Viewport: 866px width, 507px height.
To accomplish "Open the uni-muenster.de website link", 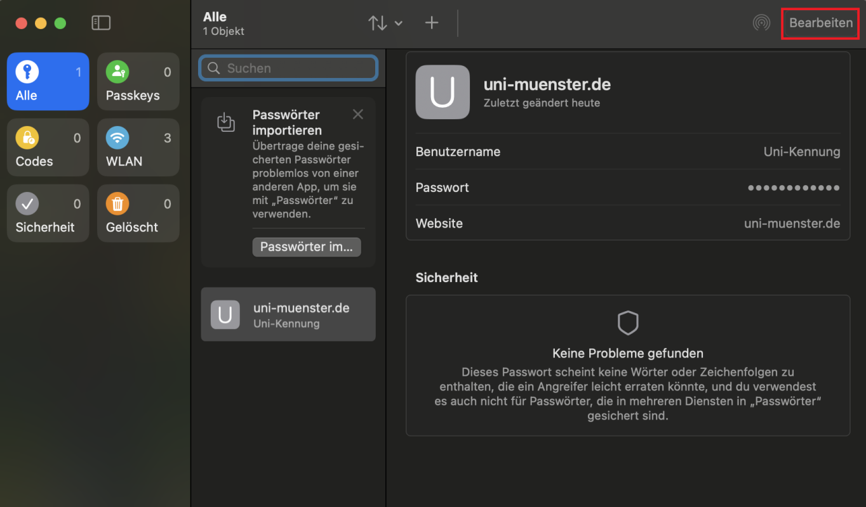I will pos(792,224).
